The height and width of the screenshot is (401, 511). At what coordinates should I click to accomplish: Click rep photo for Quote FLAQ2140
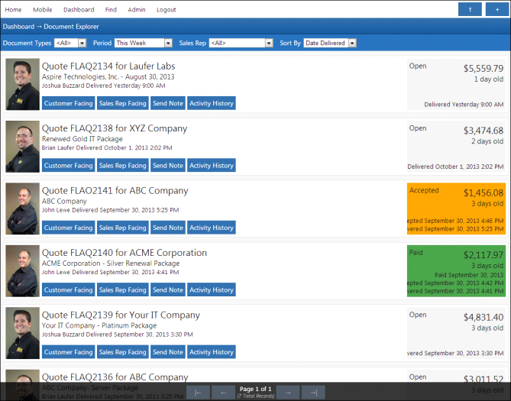click(22, 271)
